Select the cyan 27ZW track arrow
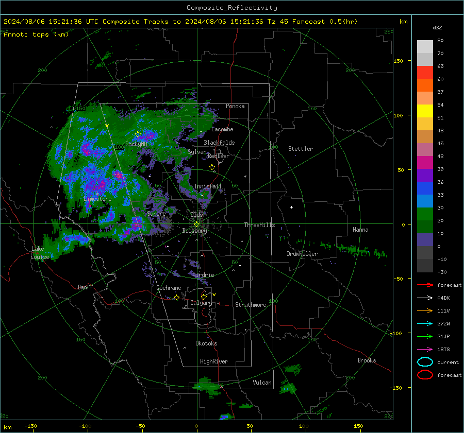464x433 pixels. pyautogui.click(x=425, y=323)
